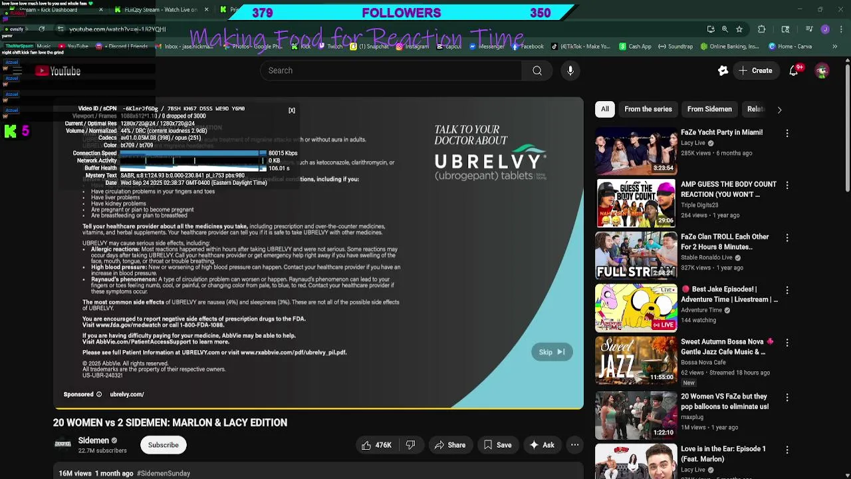
Task: Start voice search with microphone icon
Action: coord(570,71)
